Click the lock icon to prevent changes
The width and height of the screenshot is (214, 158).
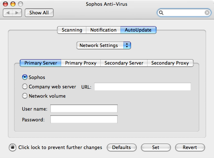pos(13,147)
